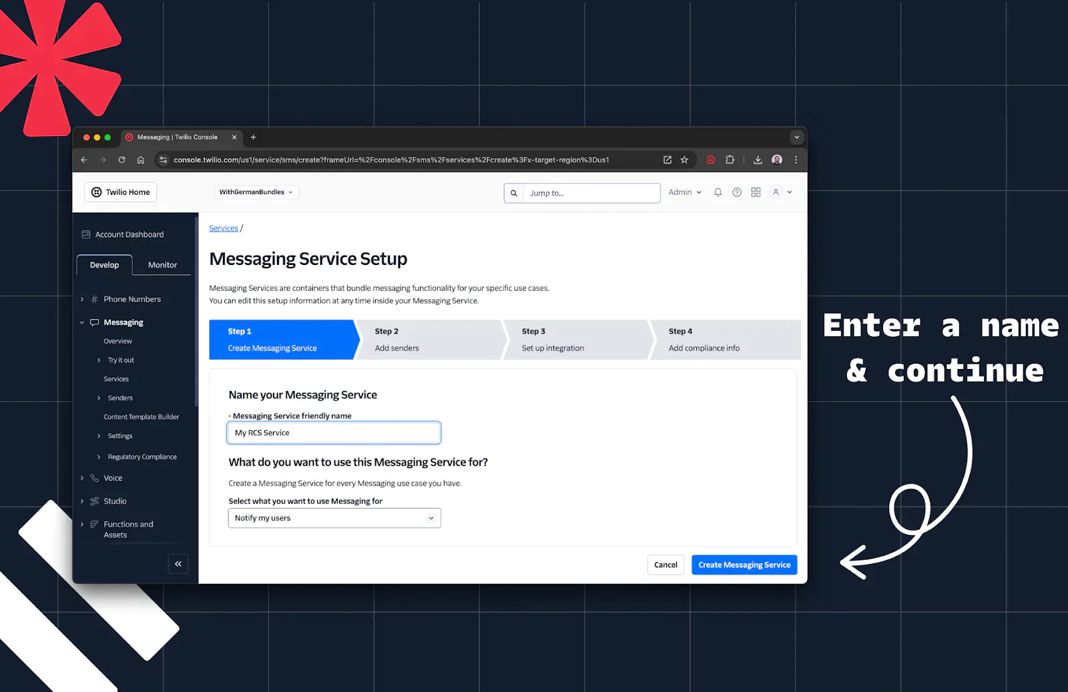Open page in new window icon
The width and height of the screenshot is (1068, 692).
click(x=667, y=160)
